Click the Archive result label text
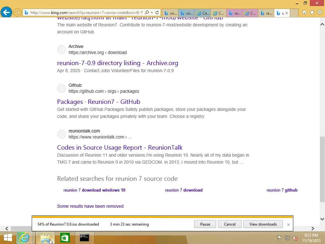The image size is (325, 244). pyautogui.click(x=76, y=46)
